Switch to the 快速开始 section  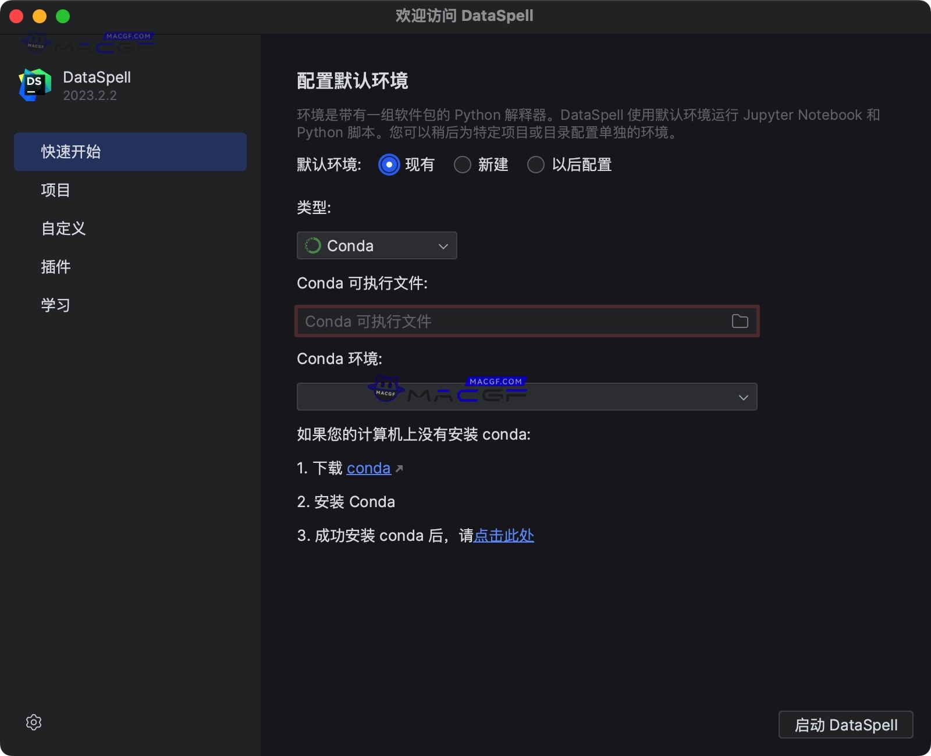71,152
